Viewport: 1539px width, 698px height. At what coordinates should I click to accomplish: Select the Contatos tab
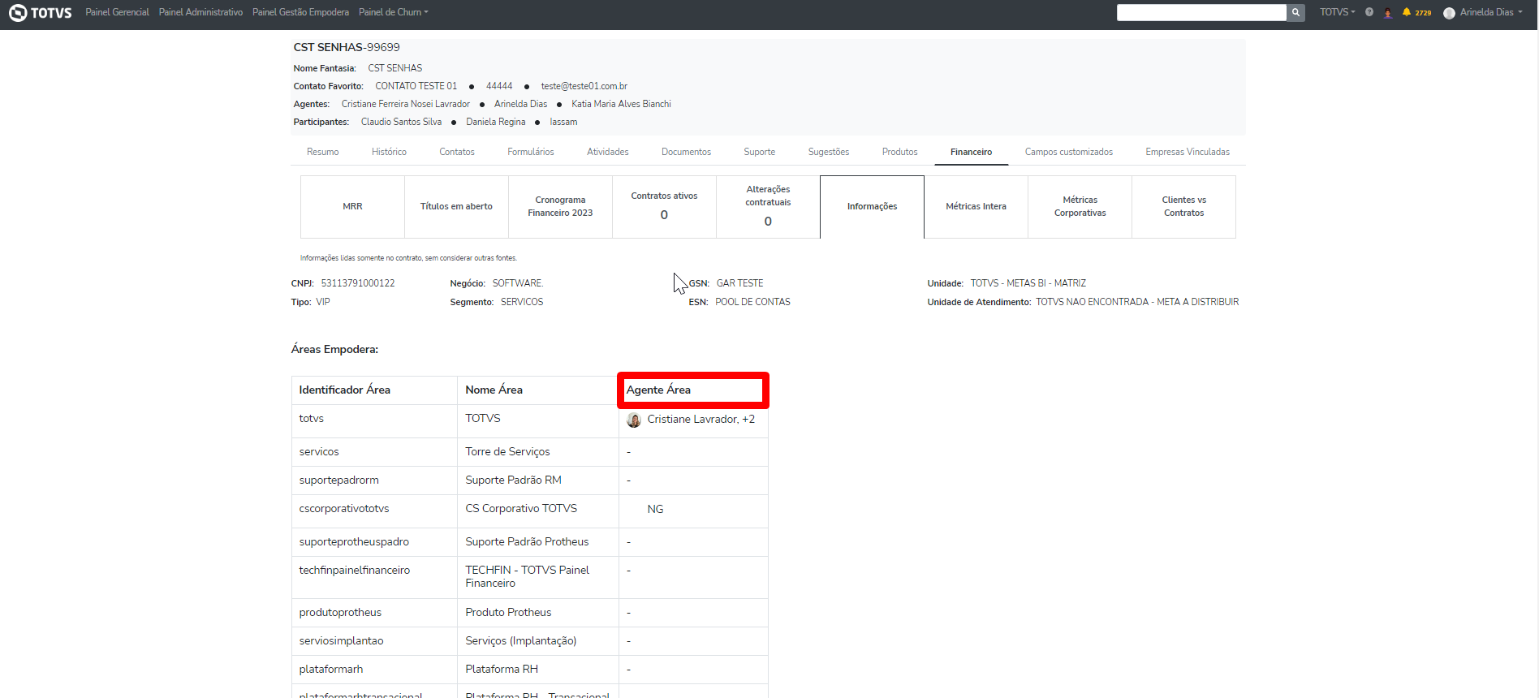click(x=457, y=152)
